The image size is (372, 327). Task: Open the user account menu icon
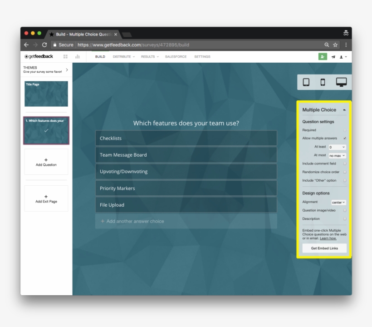tap(343, 57)
